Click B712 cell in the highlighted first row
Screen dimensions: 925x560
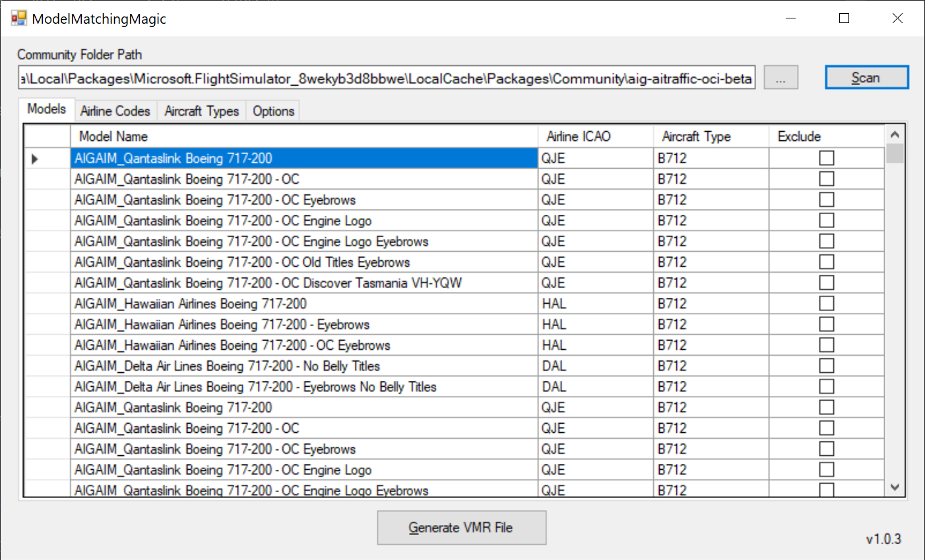pos(711,158)
